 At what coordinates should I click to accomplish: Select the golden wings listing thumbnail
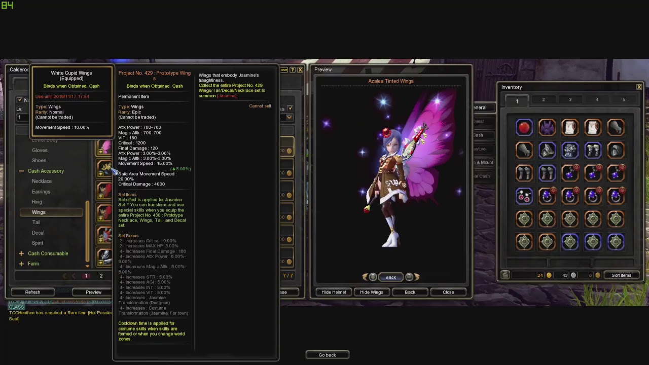(x=104, y=168)
